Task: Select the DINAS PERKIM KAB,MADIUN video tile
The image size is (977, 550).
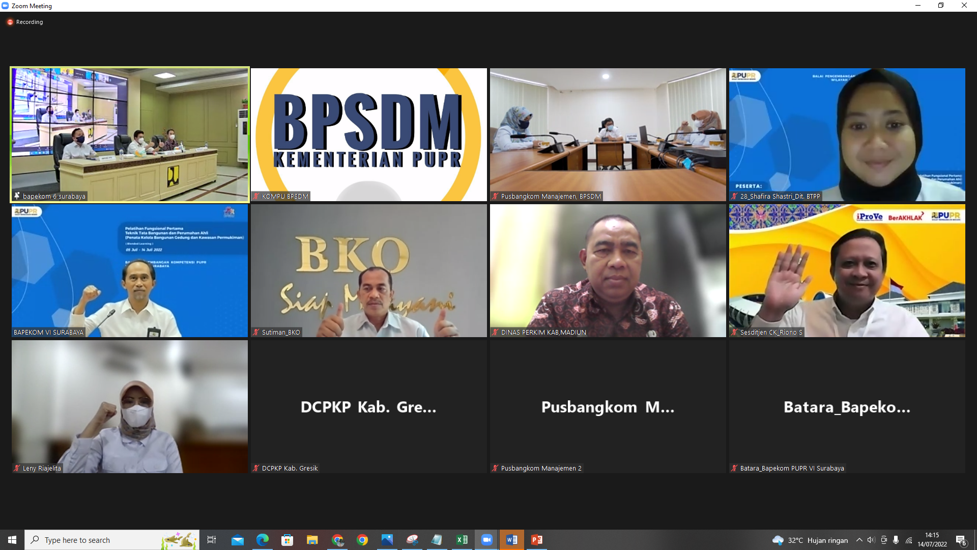Action: pyautogui.click(x=608, y=270)
